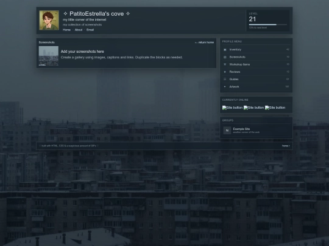Click the 'N' group avatar tile
Image resolution: width=329 pixels, height=246 pixels.
pyautogui.click(x=227, y=131)
